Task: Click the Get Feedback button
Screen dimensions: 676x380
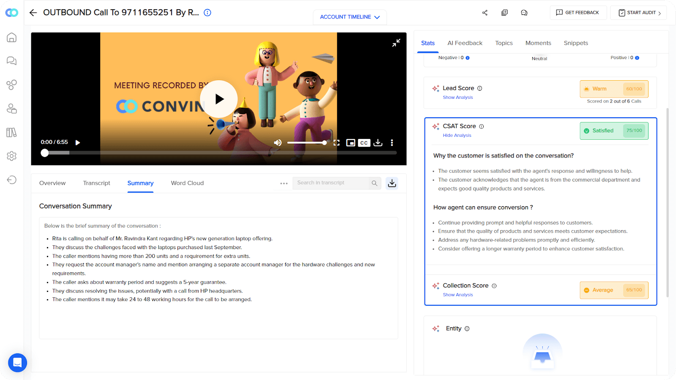Action: pos(578,13)
